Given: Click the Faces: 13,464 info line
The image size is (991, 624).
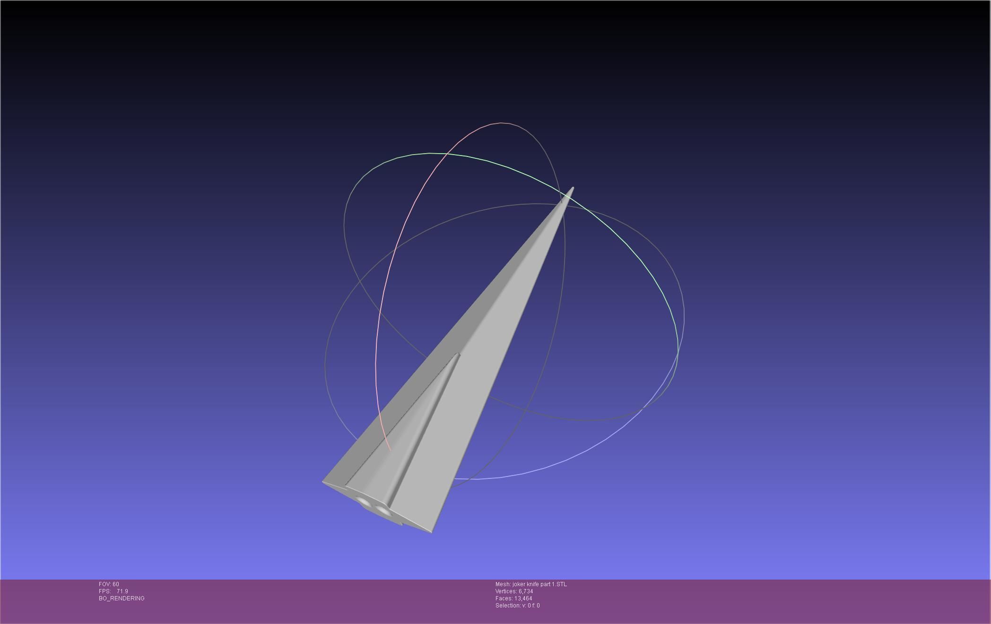Looking at the screenshot, I should click(x=513, y=598).
